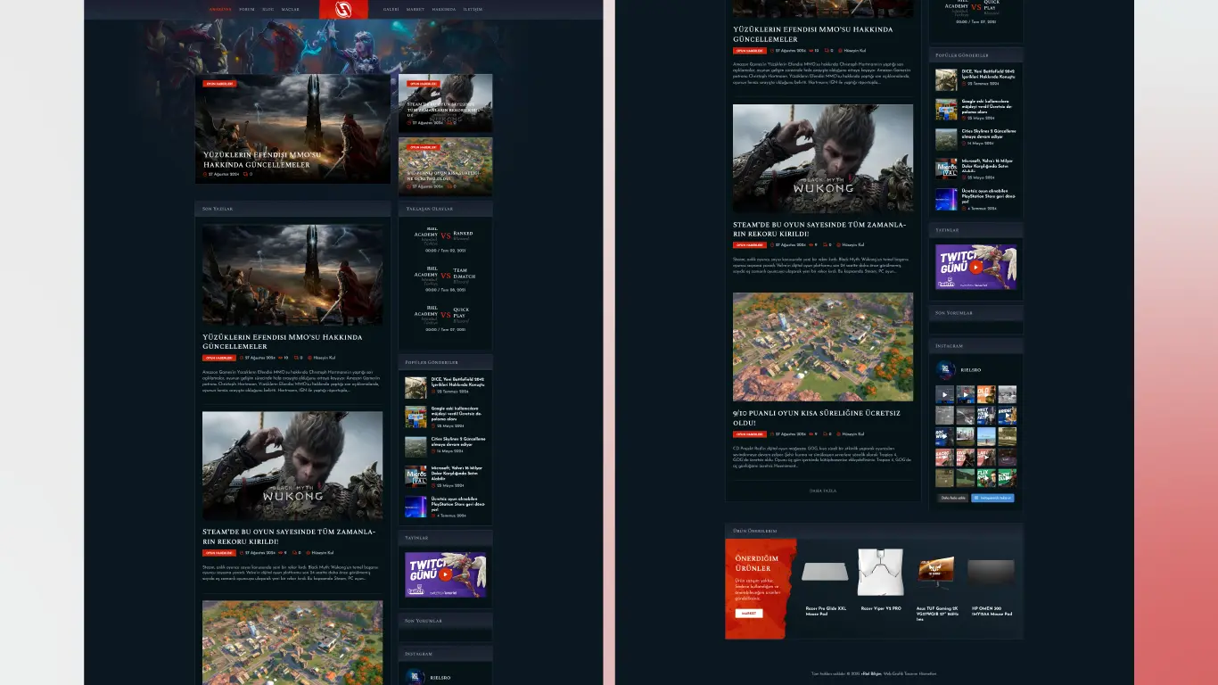Open the Asus TUF Gaming monitor product
Image resolution: width=1218 pixels, height=685 pixels.
[x=936, y=587]
